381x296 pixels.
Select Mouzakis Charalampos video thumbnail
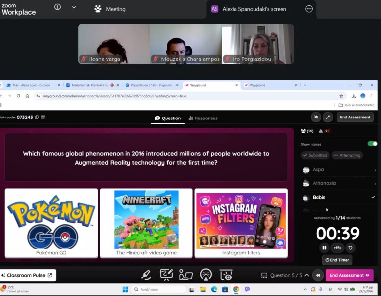pyautogui.click(x=186, y=44)
